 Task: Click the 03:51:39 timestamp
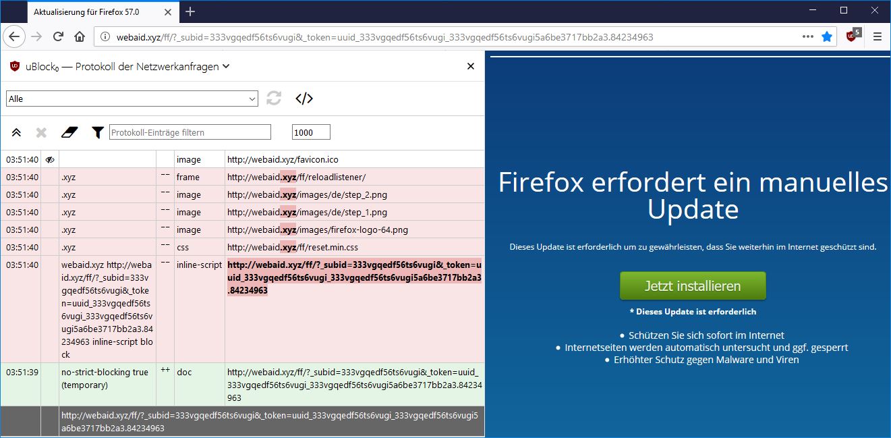[x=22, y=372]
